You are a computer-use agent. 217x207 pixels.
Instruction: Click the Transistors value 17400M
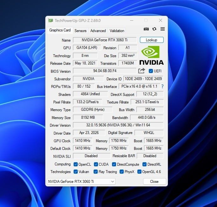[128, 63]
